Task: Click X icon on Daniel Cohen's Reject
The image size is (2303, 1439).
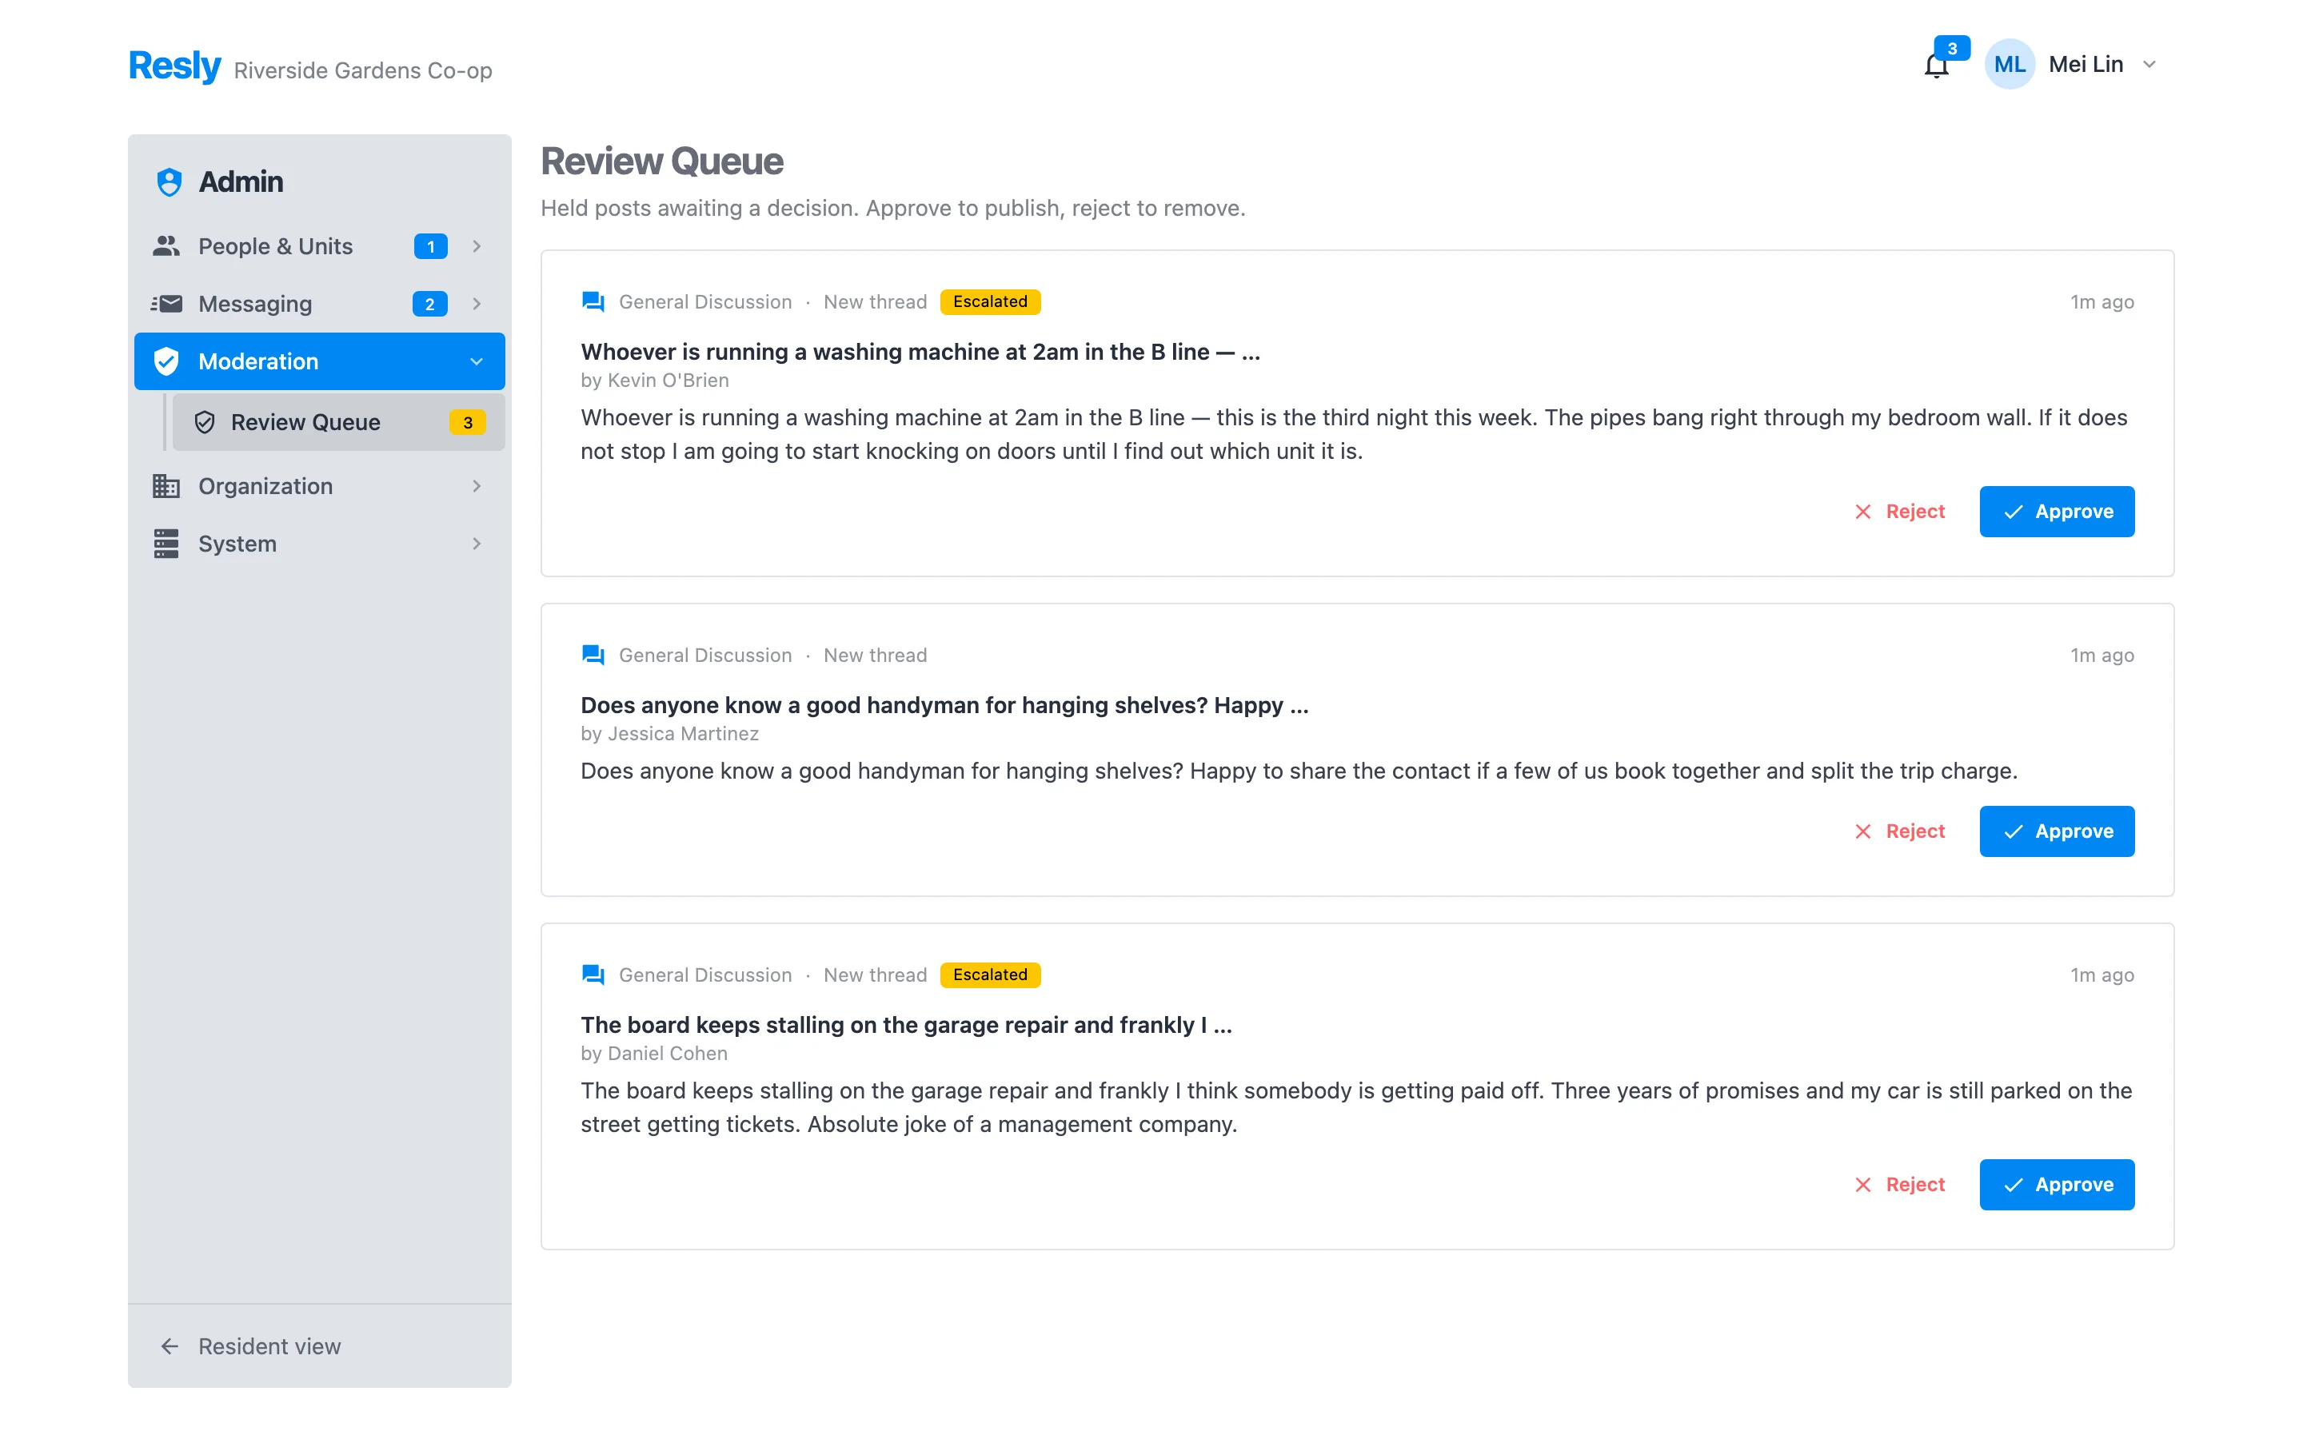Action: (1862, 1185)
